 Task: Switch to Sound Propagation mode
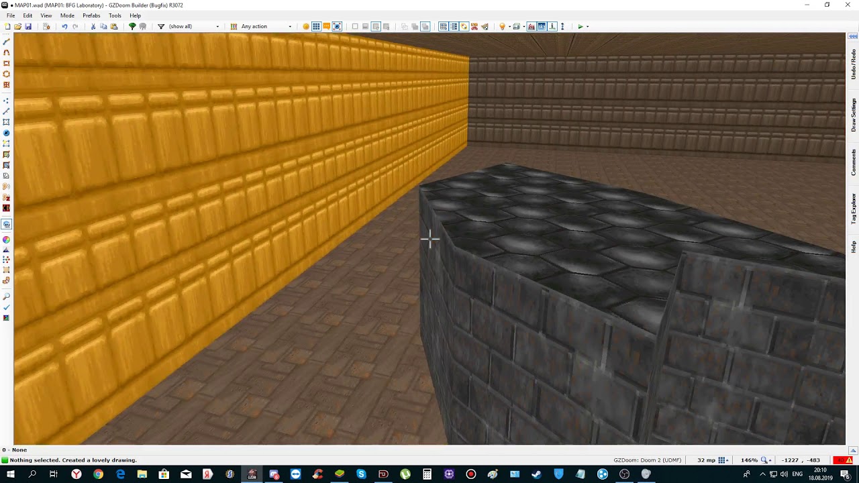[7, 186]
